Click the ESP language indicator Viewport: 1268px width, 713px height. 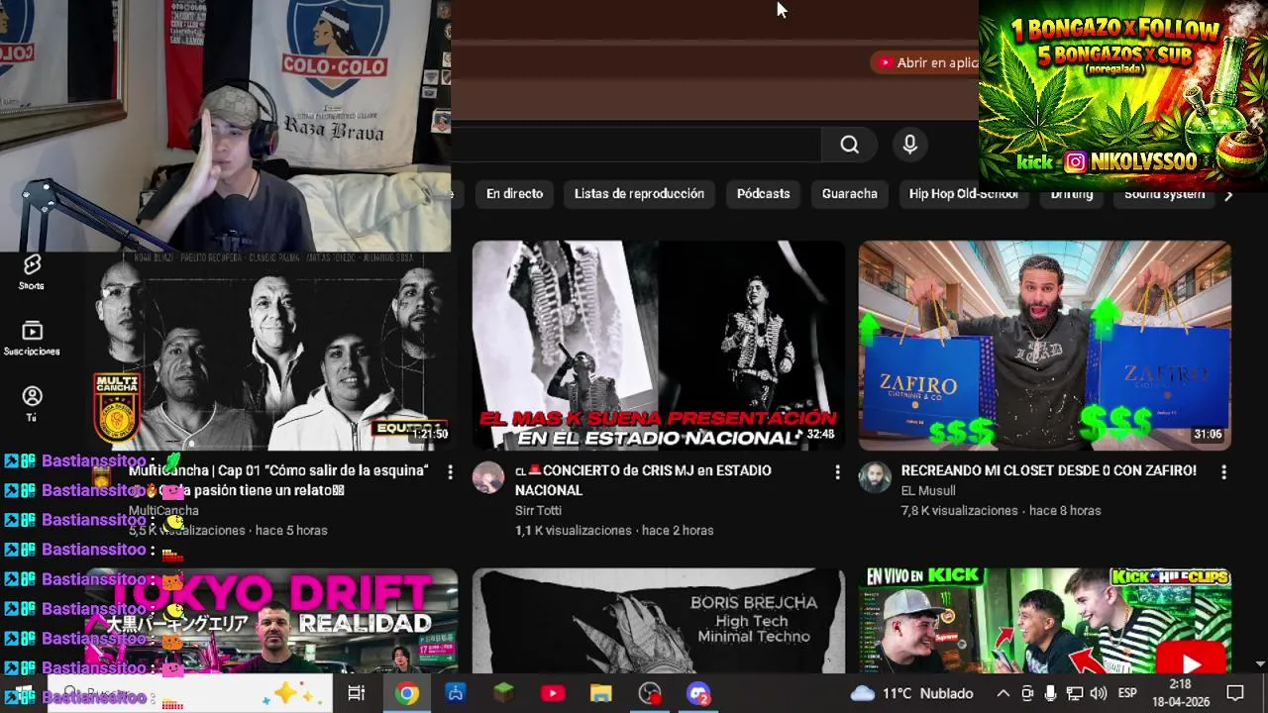(1127, 693)
